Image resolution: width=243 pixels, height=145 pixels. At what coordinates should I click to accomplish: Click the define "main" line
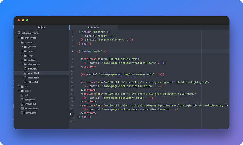(x=92, y=51)
